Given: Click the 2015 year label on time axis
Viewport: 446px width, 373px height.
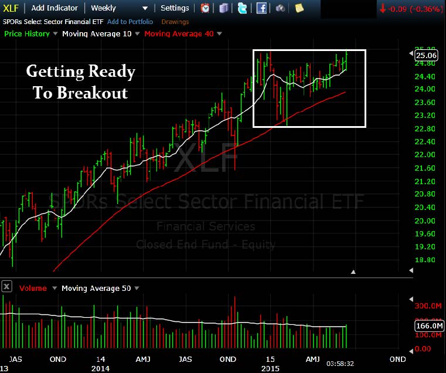Looking at the screenshot, I should (270, 368).
